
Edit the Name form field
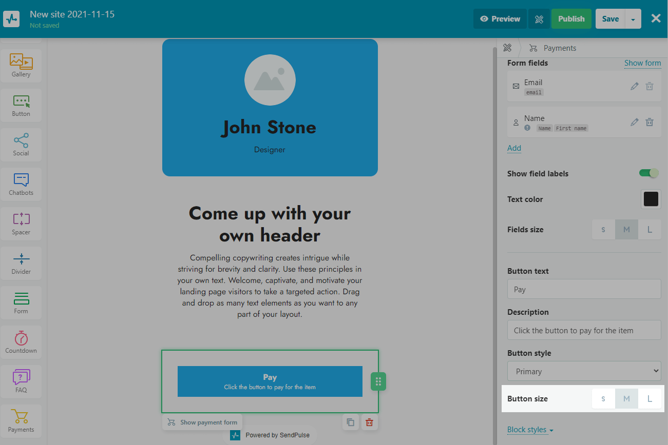click(x=635, y=122)
